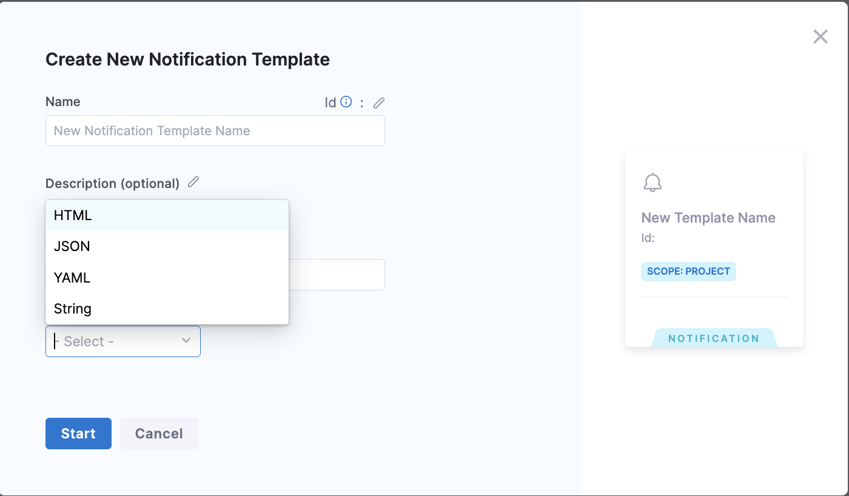Click inside the "- Select -" combo box
Viewport: 849px width, 496px height.
click(115, 341)
